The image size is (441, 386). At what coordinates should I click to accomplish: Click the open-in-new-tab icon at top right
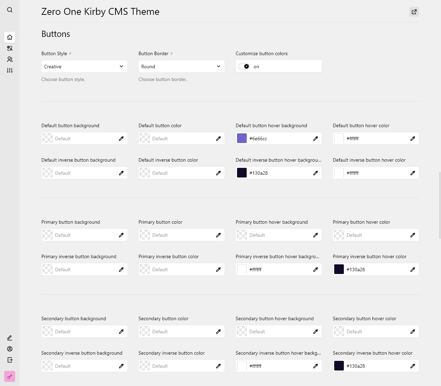click(x=414, y=12)
